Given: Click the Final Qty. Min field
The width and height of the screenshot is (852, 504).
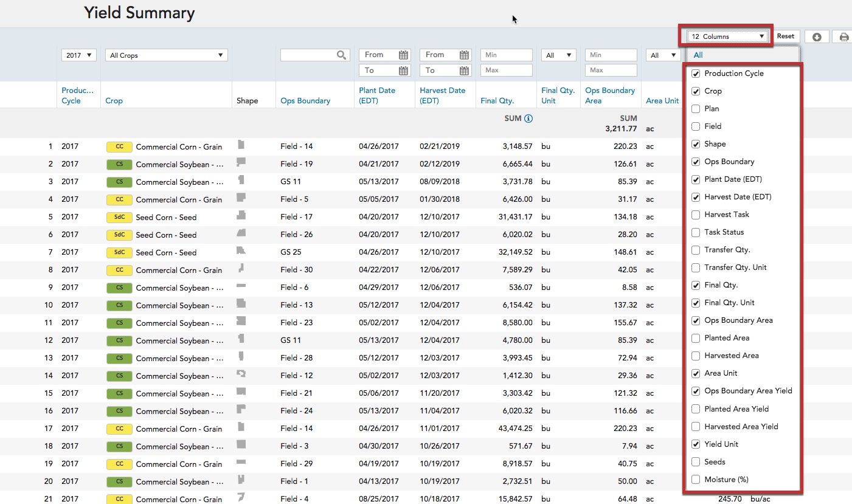Looking at the screenshot, I should tap(507, 55).
